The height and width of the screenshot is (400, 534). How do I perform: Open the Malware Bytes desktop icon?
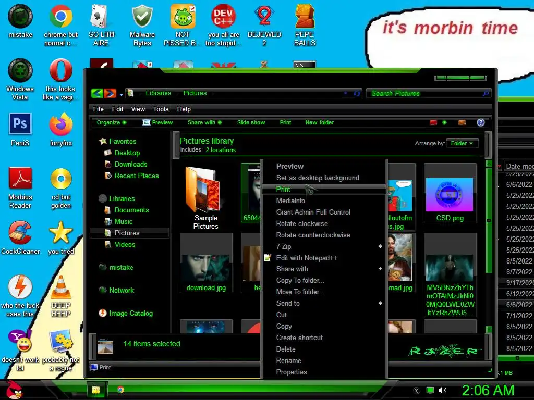coord(142,25)
